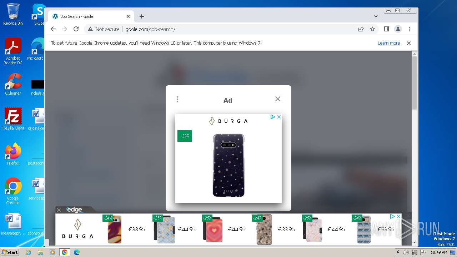Open Acrobat Reader DC desktop shortcut
457x257 pixels.
point(13,52)
